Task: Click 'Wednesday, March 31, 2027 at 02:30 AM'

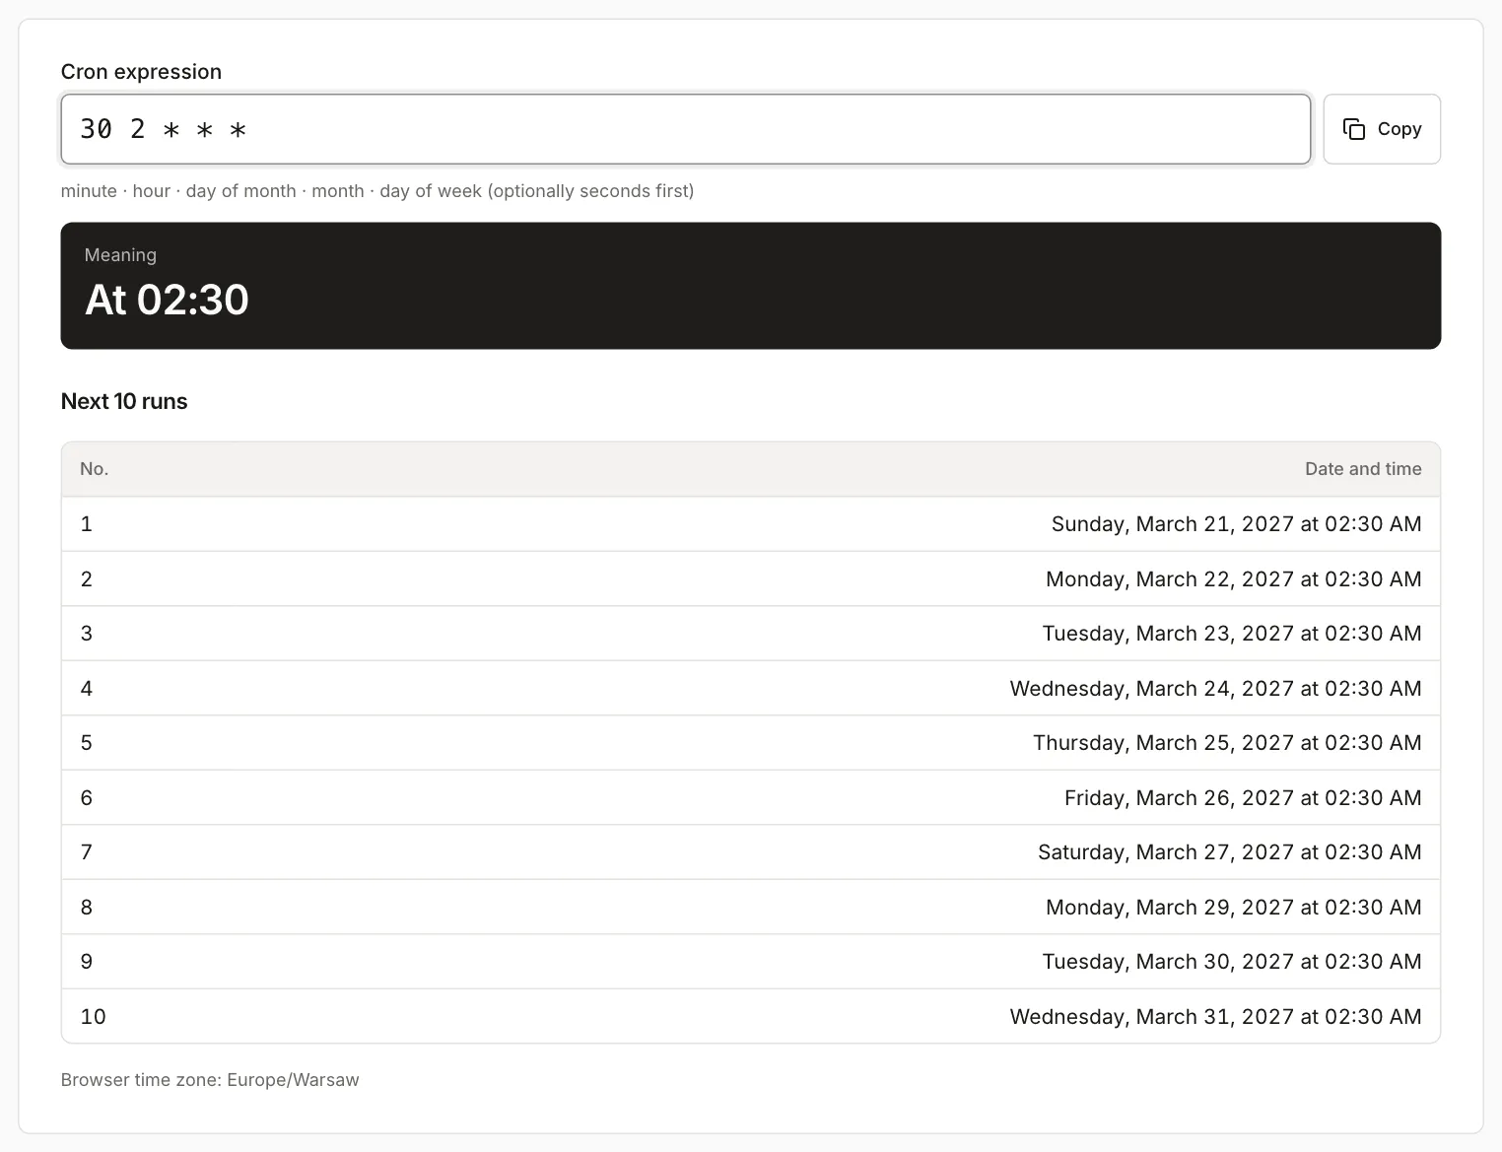Action: click(x=1215, y=1017)
